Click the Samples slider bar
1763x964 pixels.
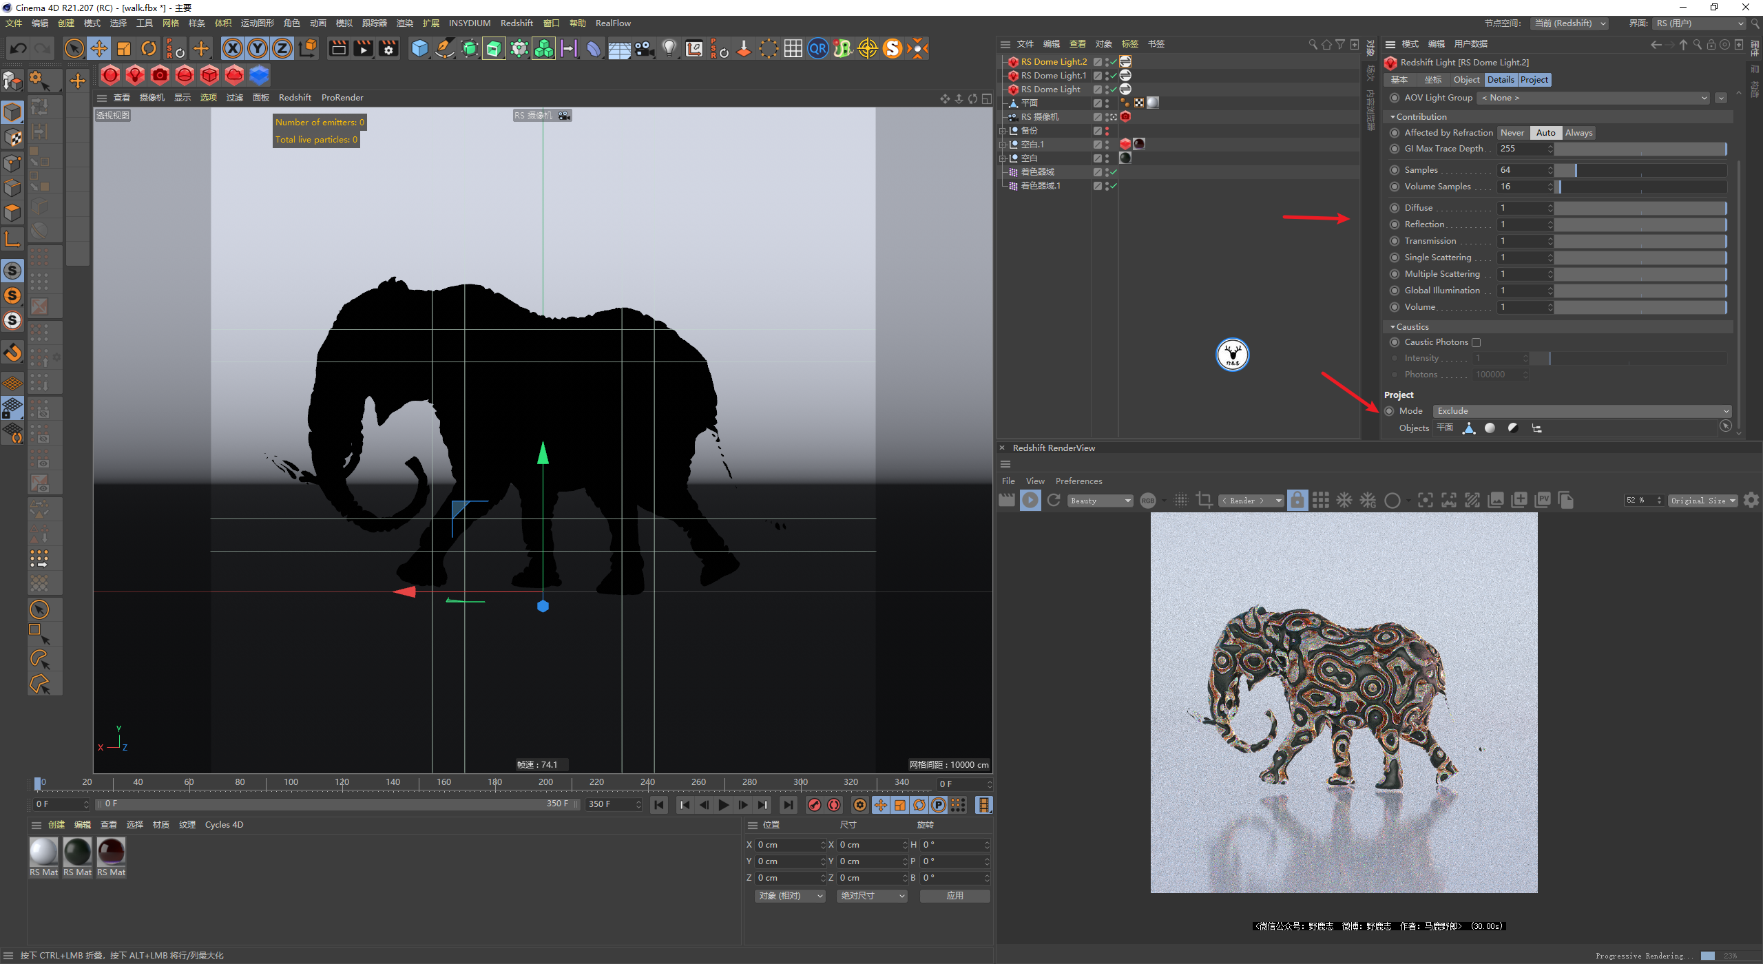point(1640,170)
